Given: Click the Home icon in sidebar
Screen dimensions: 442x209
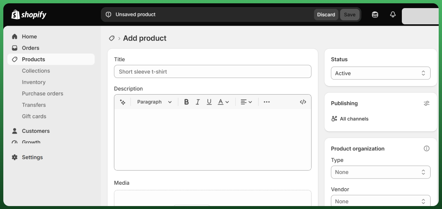Looking at the screenshot, I should (15, 36).
